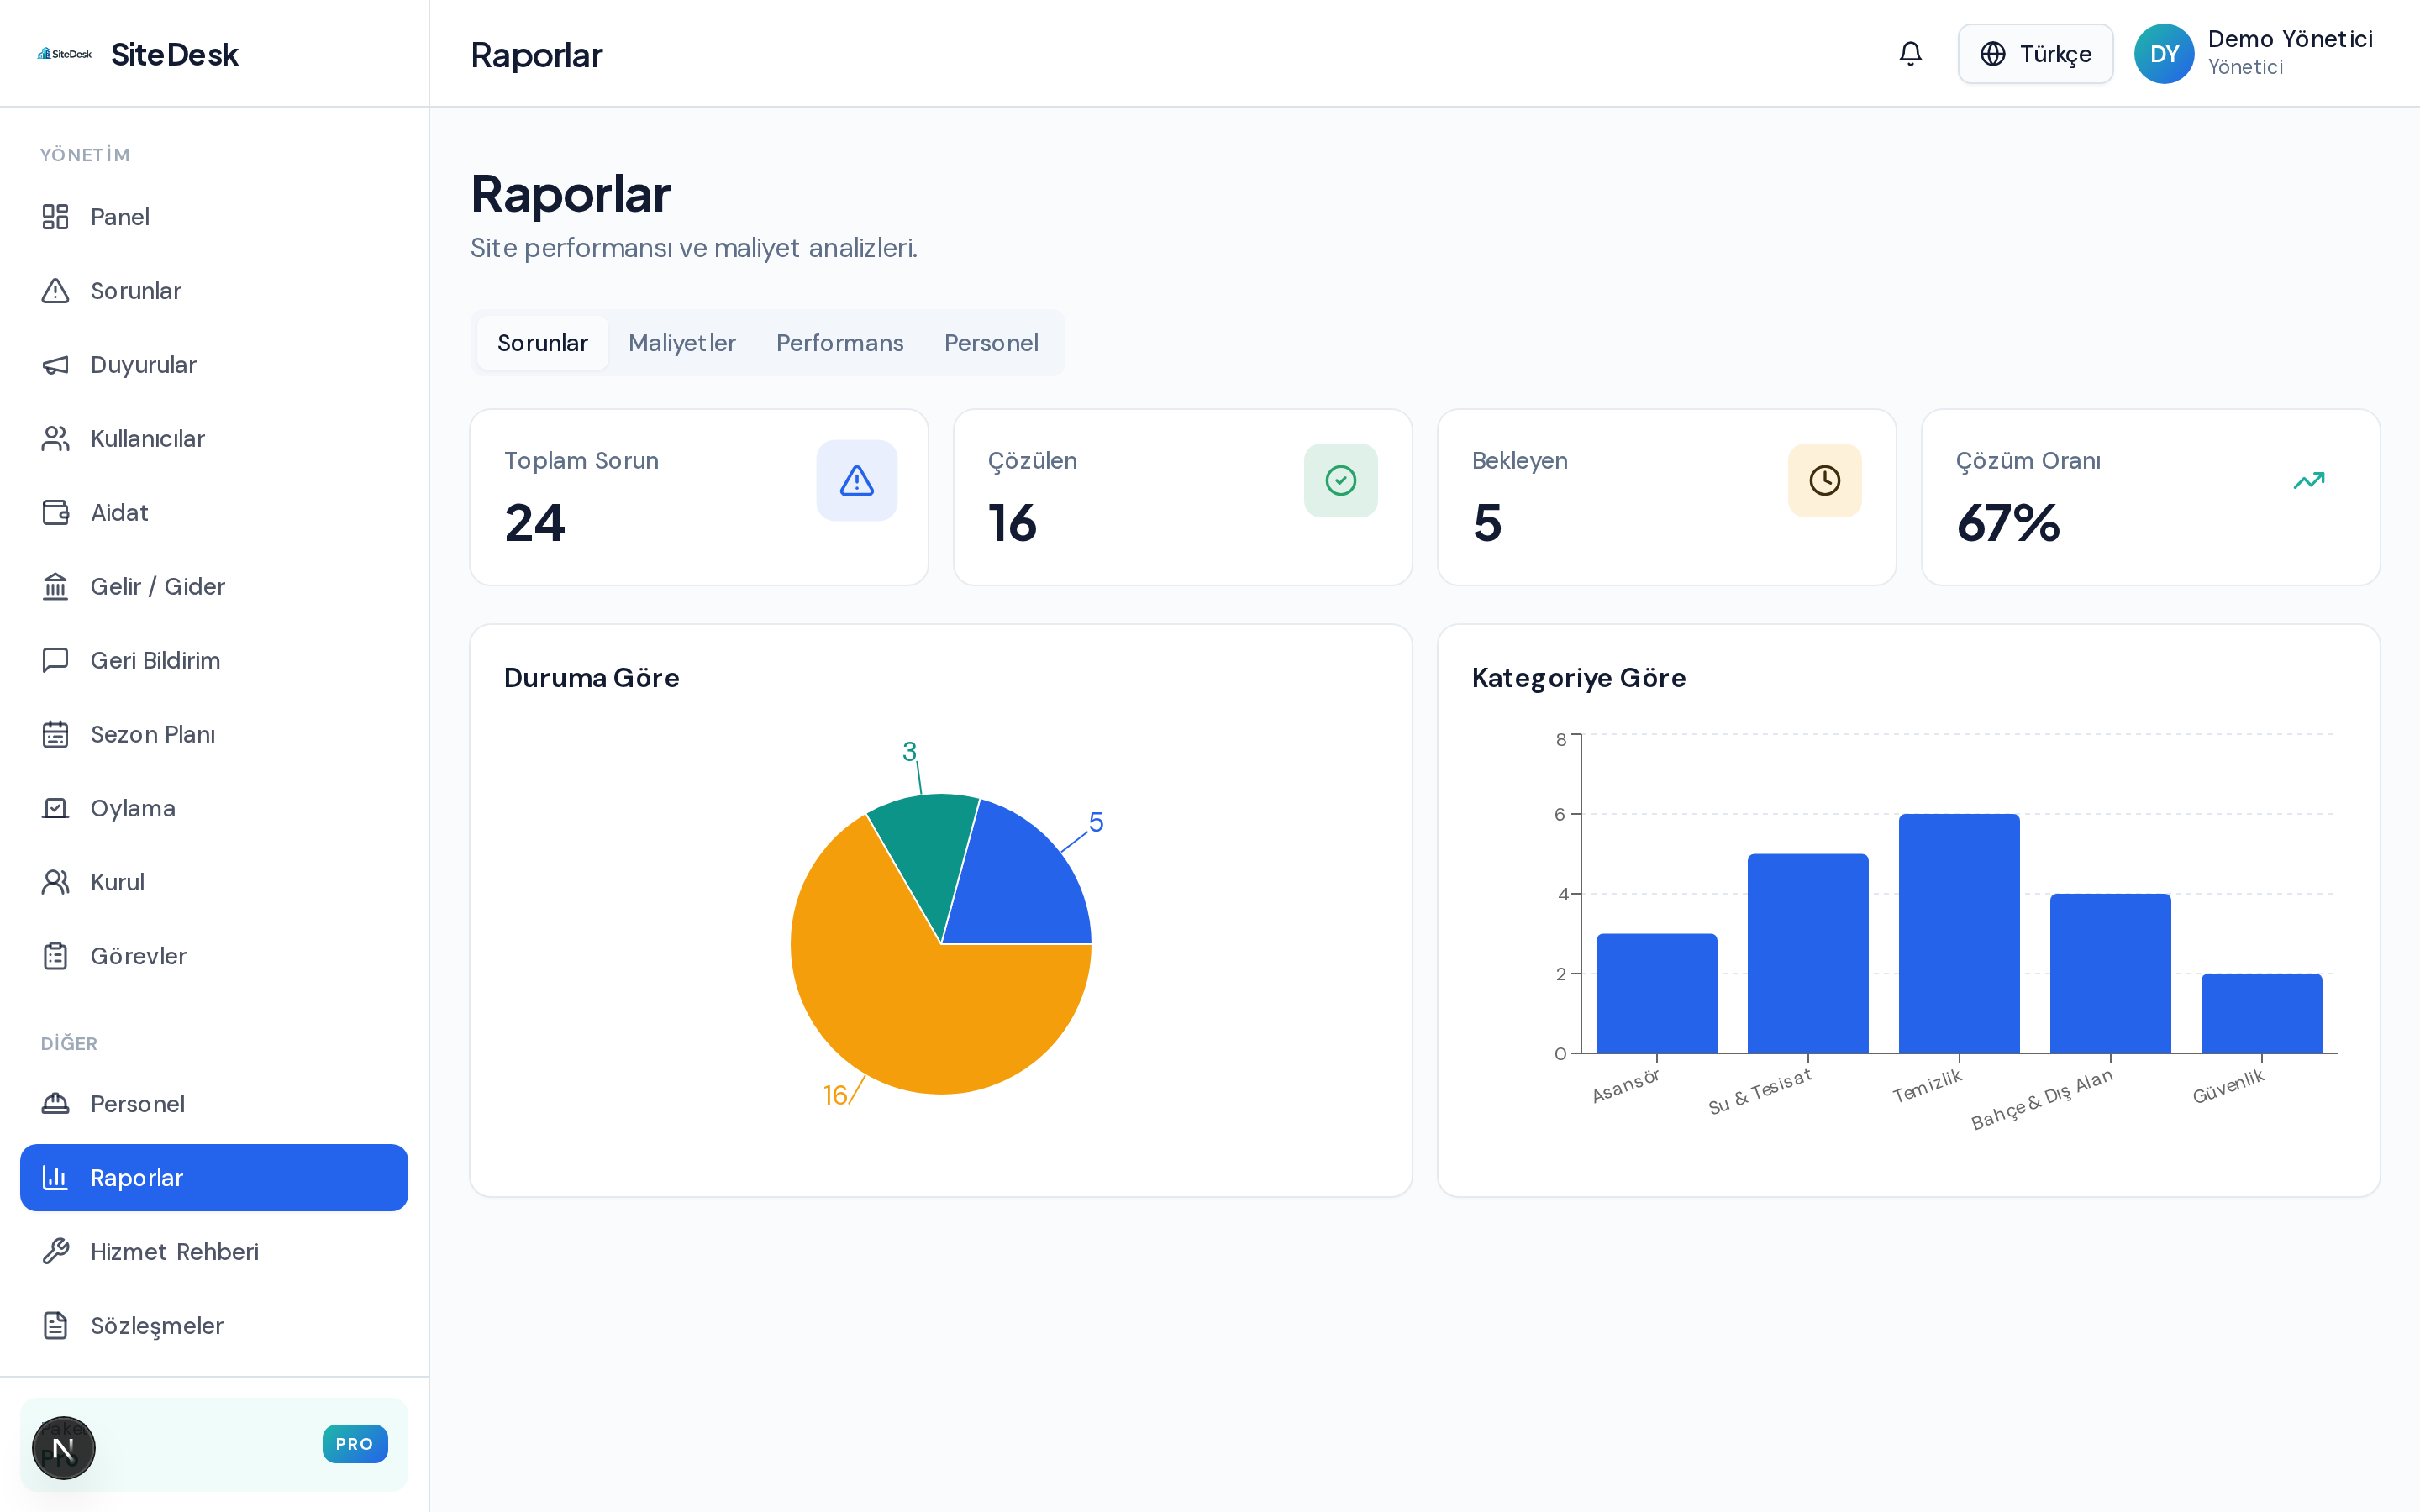Open the Türkçe language selector
This screenshot has width=2420, height=1512.
point(2035,54)
